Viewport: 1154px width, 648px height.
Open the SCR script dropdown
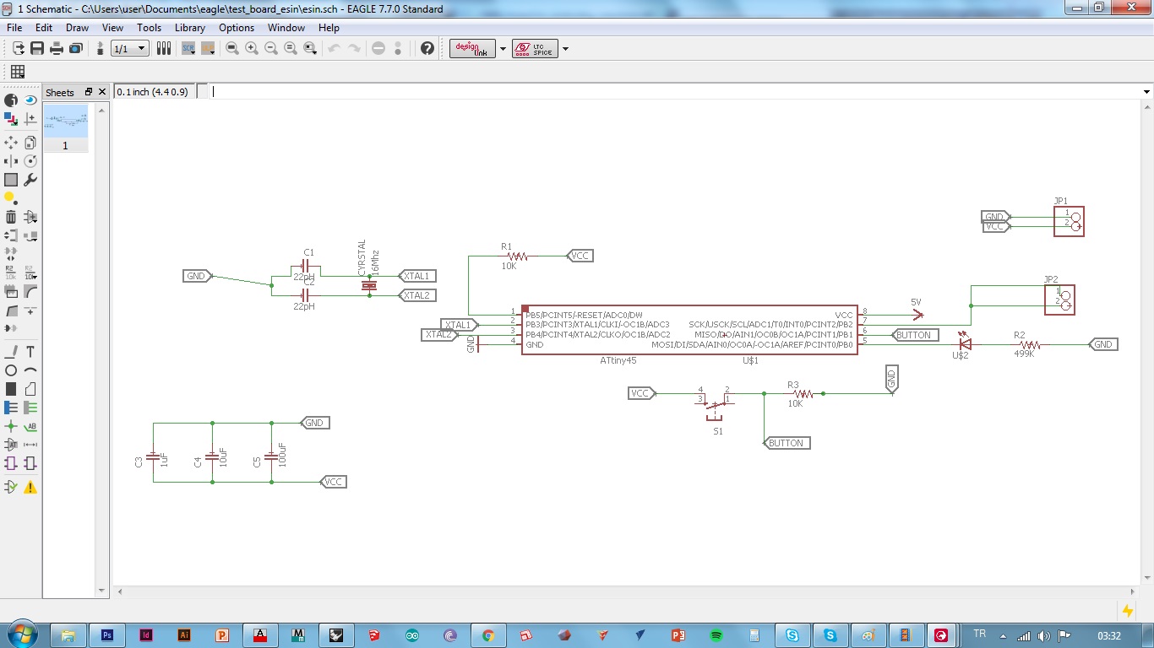coord(188,48)
